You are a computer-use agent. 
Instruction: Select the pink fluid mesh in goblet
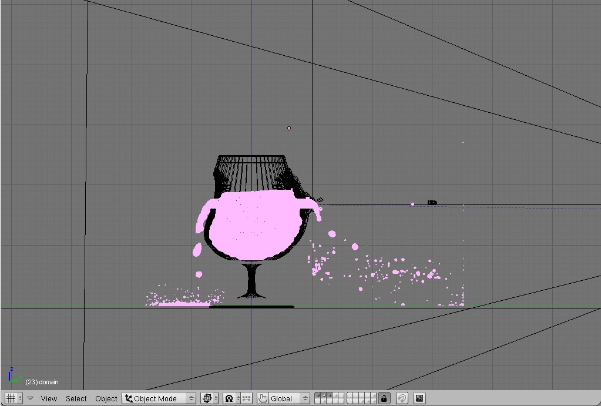(x=253, y=226)
